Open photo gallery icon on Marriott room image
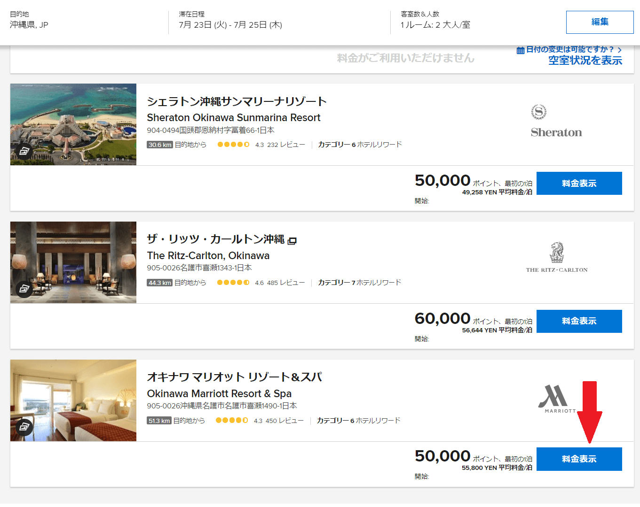 [24, 427]
